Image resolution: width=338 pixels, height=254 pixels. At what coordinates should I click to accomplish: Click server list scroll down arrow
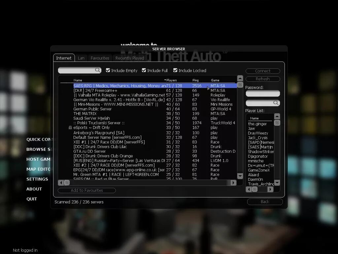click(x=240, y=176)
